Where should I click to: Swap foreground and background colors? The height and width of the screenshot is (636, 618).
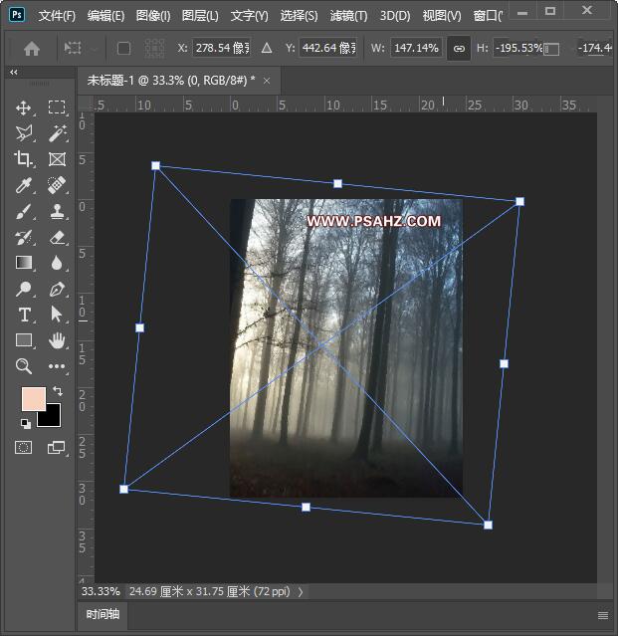58,391
